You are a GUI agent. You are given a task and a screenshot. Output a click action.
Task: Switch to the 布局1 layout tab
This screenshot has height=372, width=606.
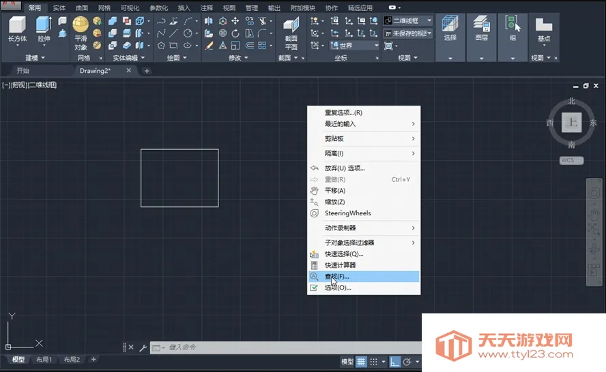(x=44, y=359)
